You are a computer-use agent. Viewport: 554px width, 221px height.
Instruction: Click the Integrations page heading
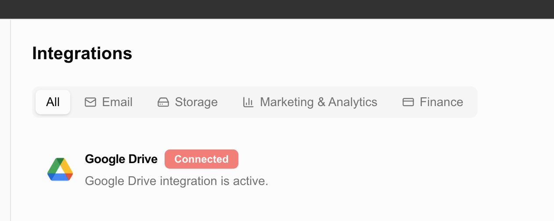point(82,53)
